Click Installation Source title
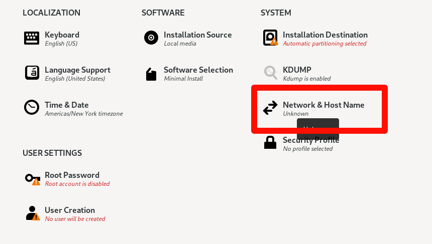Screen dimensions: 432x244 [198, 35]
